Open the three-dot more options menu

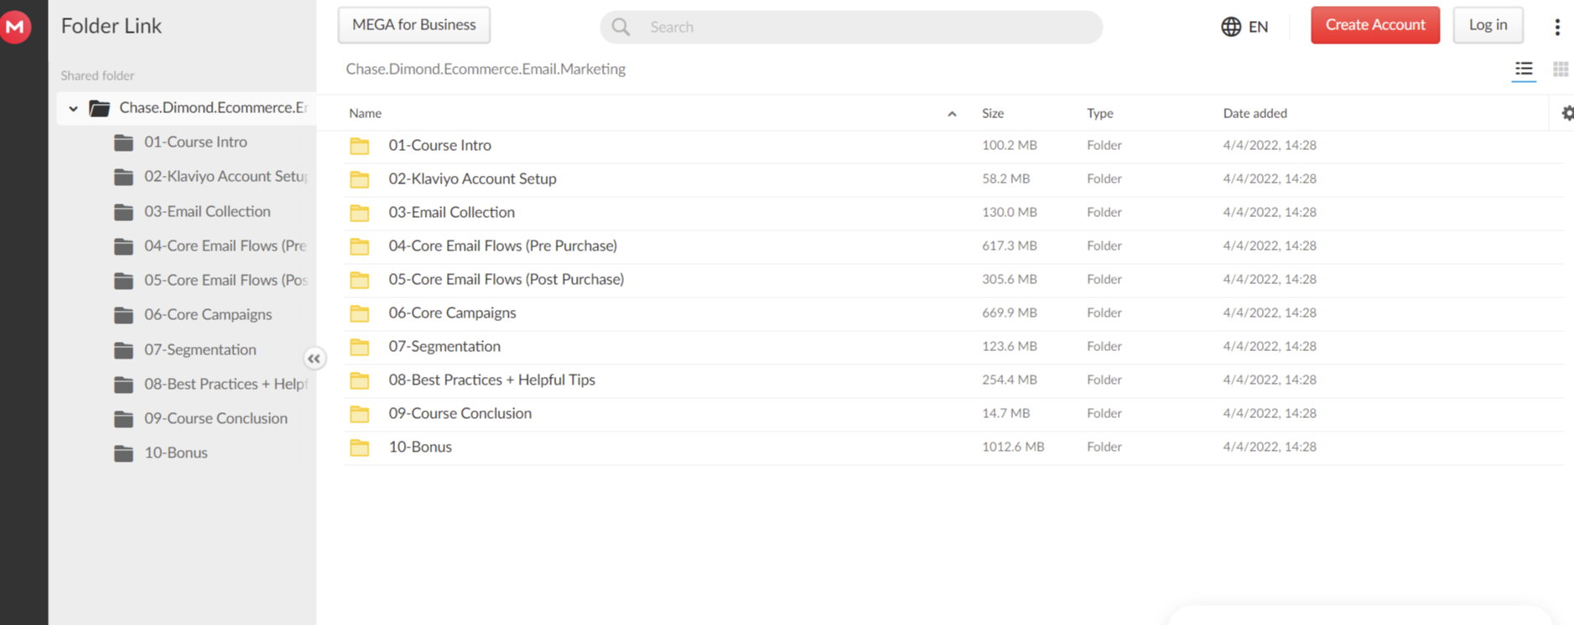pyautogui.click(x=1557, y=27)
